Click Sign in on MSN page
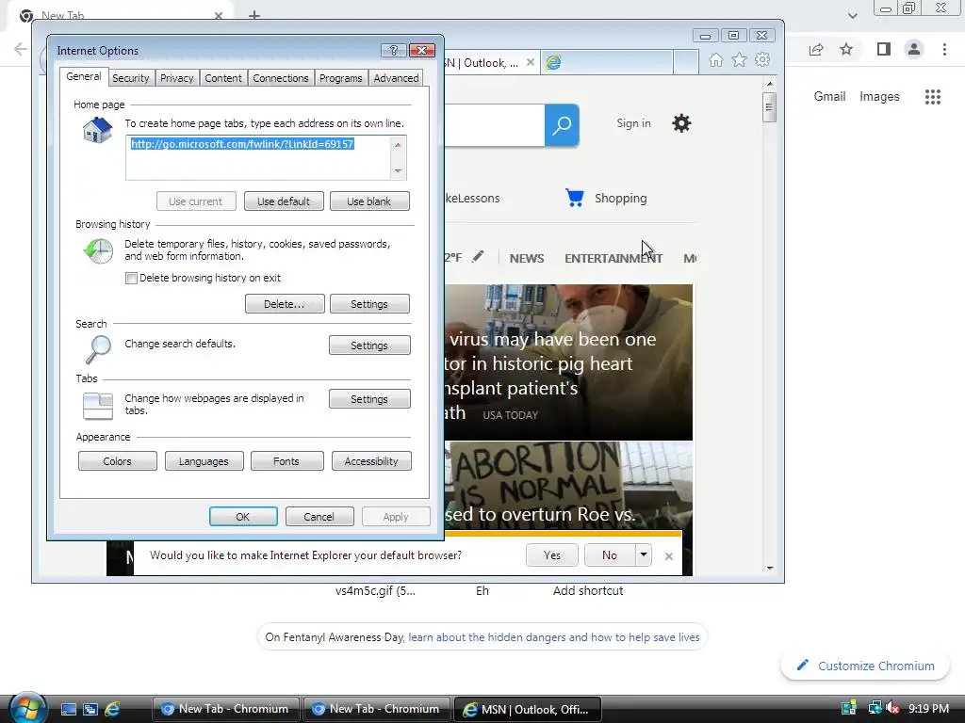 [x=634, y=123]
